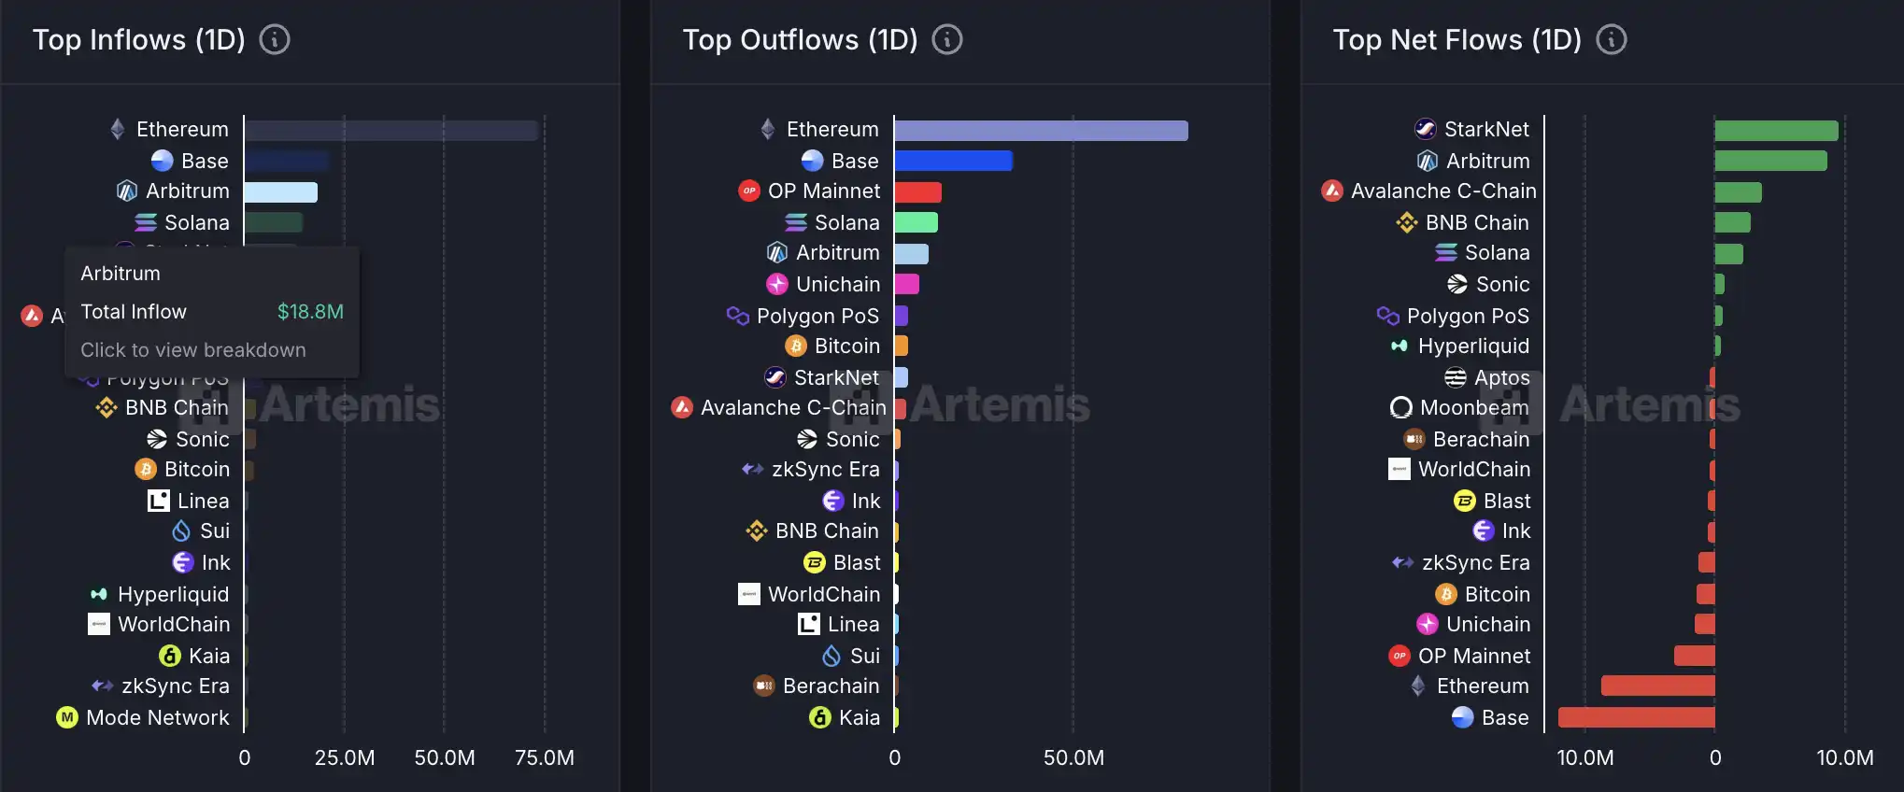Click the Mode Network logo in Inflows chart
This screenshot has width=1904, height=792.
(67, 717)
